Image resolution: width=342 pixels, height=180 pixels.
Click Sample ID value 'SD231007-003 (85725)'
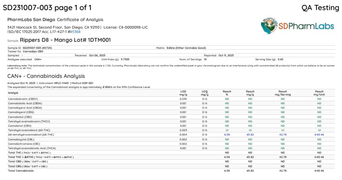(38, 48)
